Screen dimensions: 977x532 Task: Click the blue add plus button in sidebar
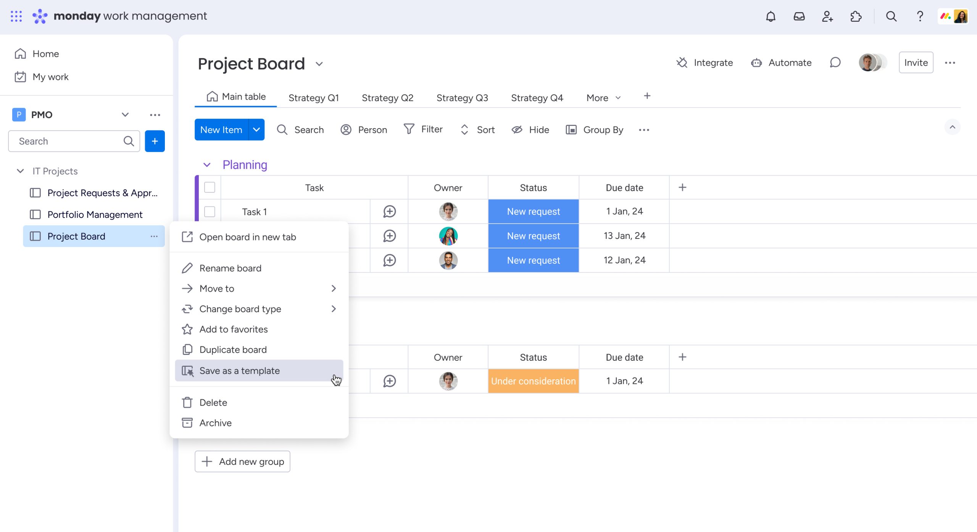pyautogui.click(x=155, y=141)
